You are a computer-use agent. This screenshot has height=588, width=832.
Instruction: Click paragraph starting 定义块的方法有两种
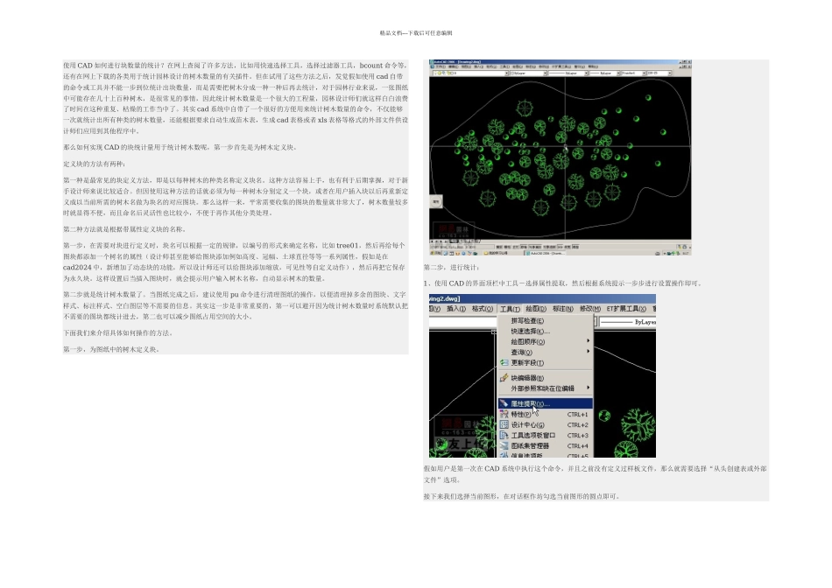(x=94, y=164)
